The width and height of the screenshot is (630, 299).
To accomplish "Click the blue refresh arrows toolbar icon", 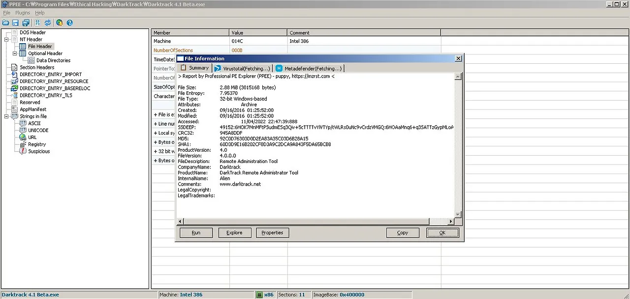I will [x=48, y=23].
